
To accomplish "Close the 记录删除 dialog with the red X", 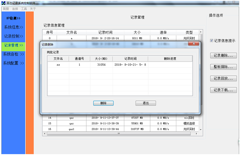I will point(194,43).
